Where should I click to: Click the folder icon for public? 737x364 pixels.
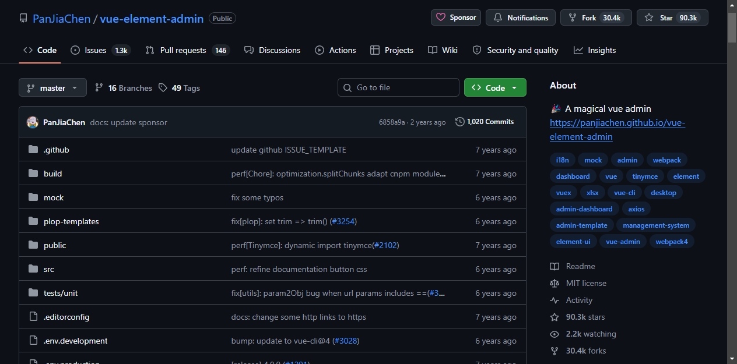[33, 245]
